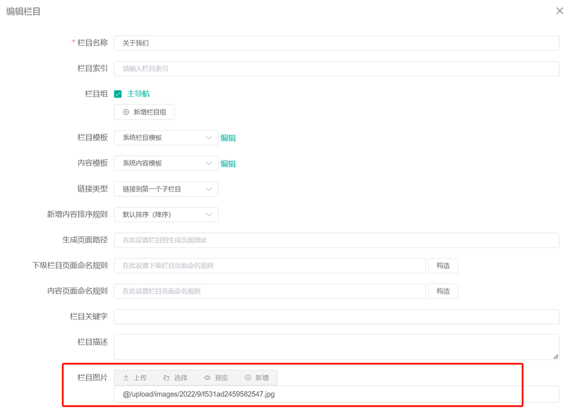Click the 生成页面路径 input field
Screen dimensions: 567x411
coord(336,240)
